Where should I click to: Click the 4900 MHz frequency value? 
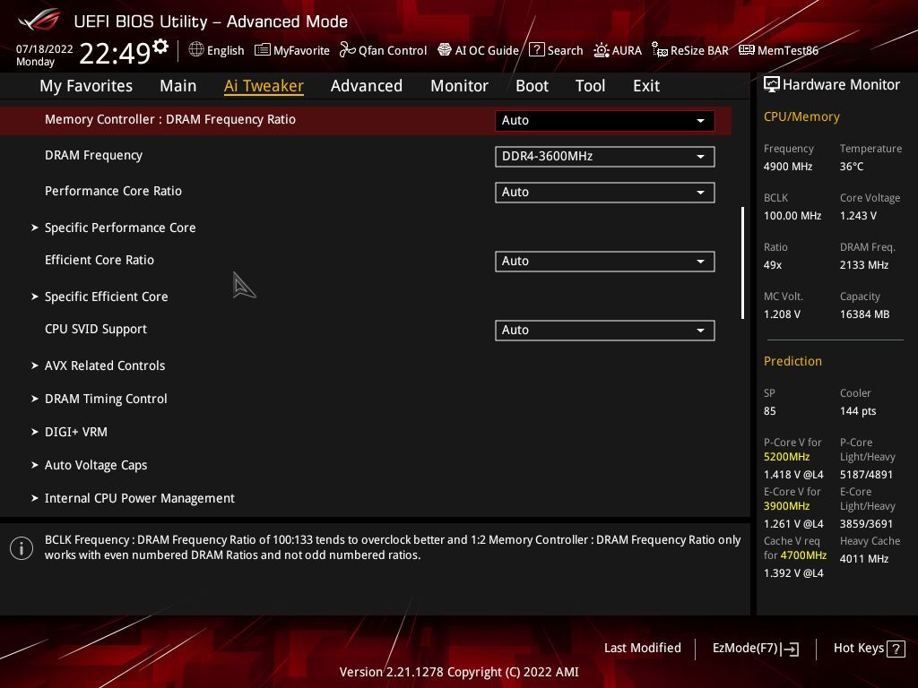[788, 167]
